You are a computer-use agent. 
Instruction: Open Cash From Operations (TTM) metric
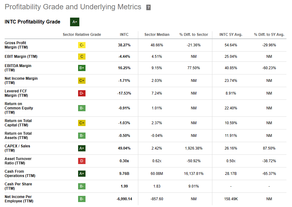coord(20,174)
